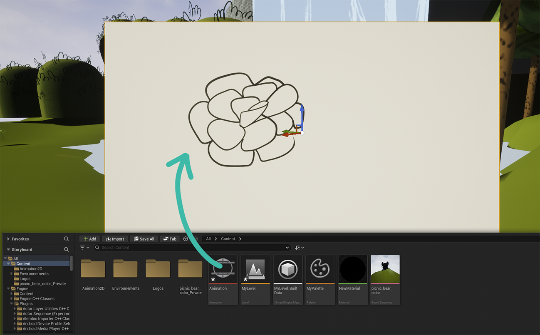Image resolution: width=540 pixels, height=335 pixels.
Task: Click the Storyboard search magnifier icon
Action: pyautogui.click(x=66, y=250)
